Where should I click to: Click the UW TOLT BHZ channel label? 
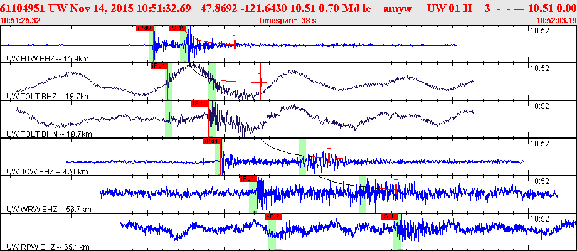coord(49,97)
